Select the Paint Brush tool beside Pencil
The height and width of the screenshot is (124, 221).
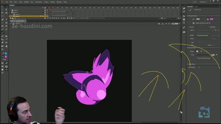(6, 29)
